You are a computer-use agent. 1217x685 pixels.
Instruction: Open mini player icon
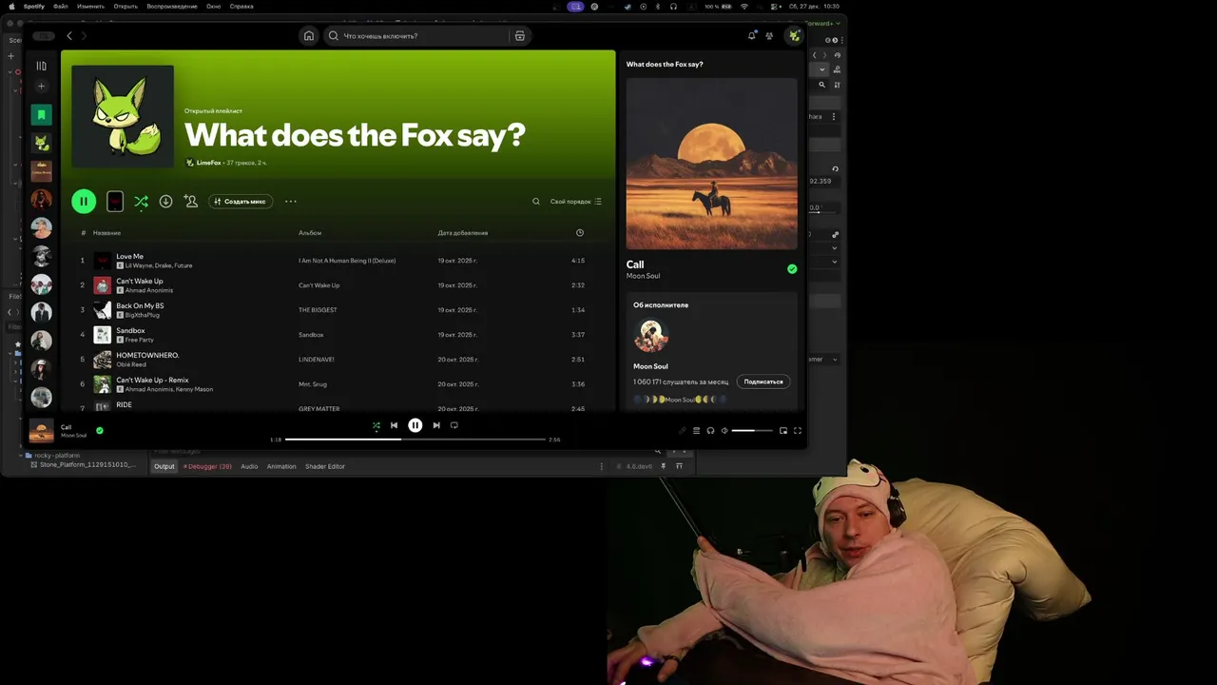[783, 431]
